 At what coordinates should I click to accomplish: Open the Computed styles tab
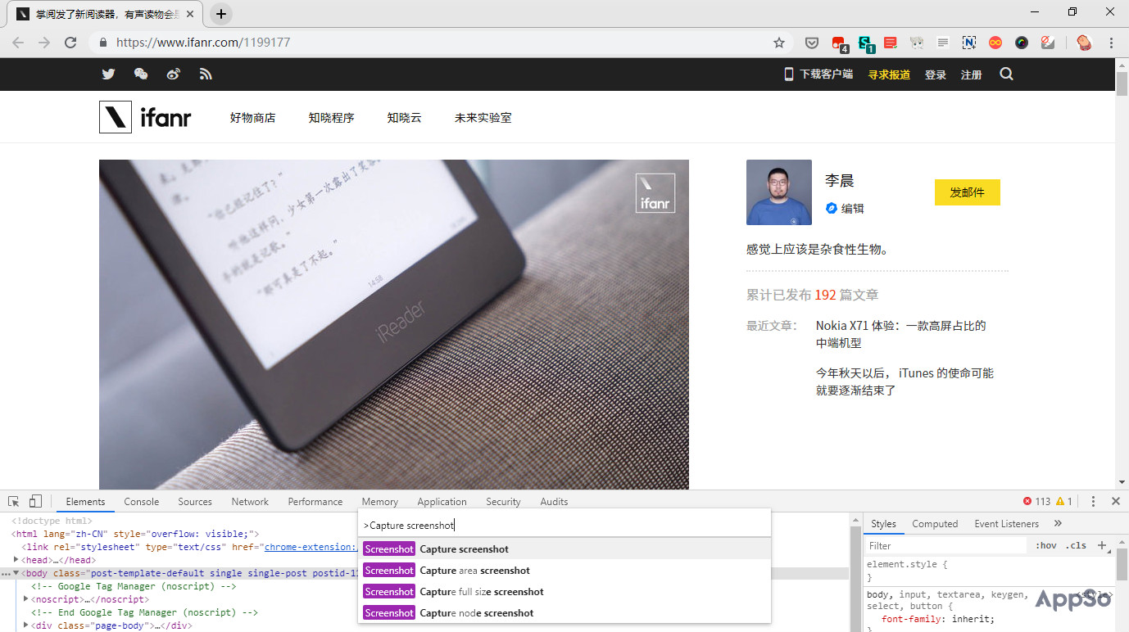(x=935, y=523)
